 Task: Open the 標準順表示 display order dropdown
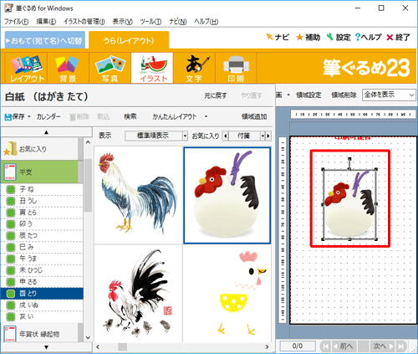[156, 136]
